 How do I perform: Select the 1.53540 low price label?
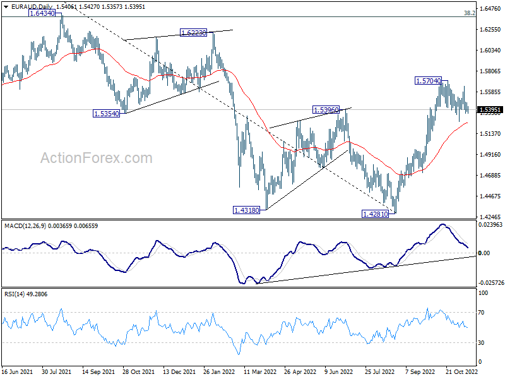[x=106, y=114]
